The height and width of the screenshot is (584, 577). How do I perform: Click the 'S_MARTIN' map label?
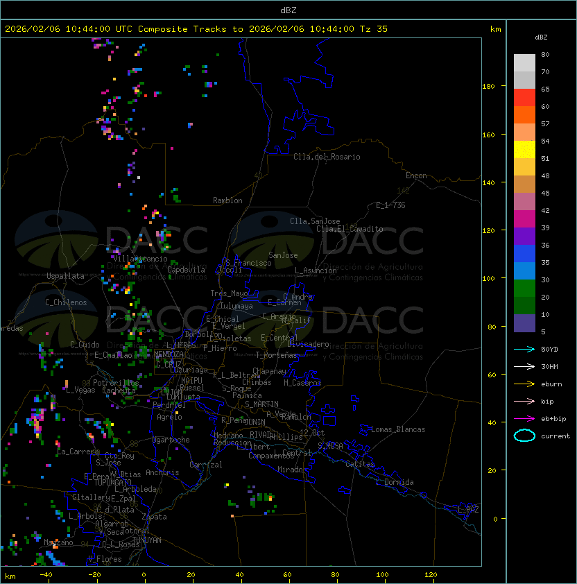[261, 404]
